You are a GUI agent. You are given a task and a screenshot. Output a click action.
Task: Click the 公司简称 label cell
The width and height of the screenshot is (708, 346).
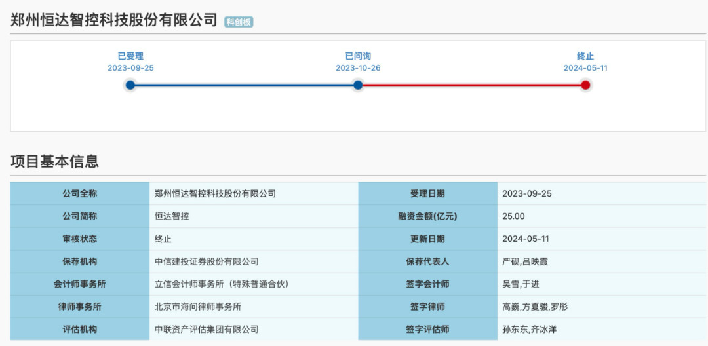click(80, 216)
